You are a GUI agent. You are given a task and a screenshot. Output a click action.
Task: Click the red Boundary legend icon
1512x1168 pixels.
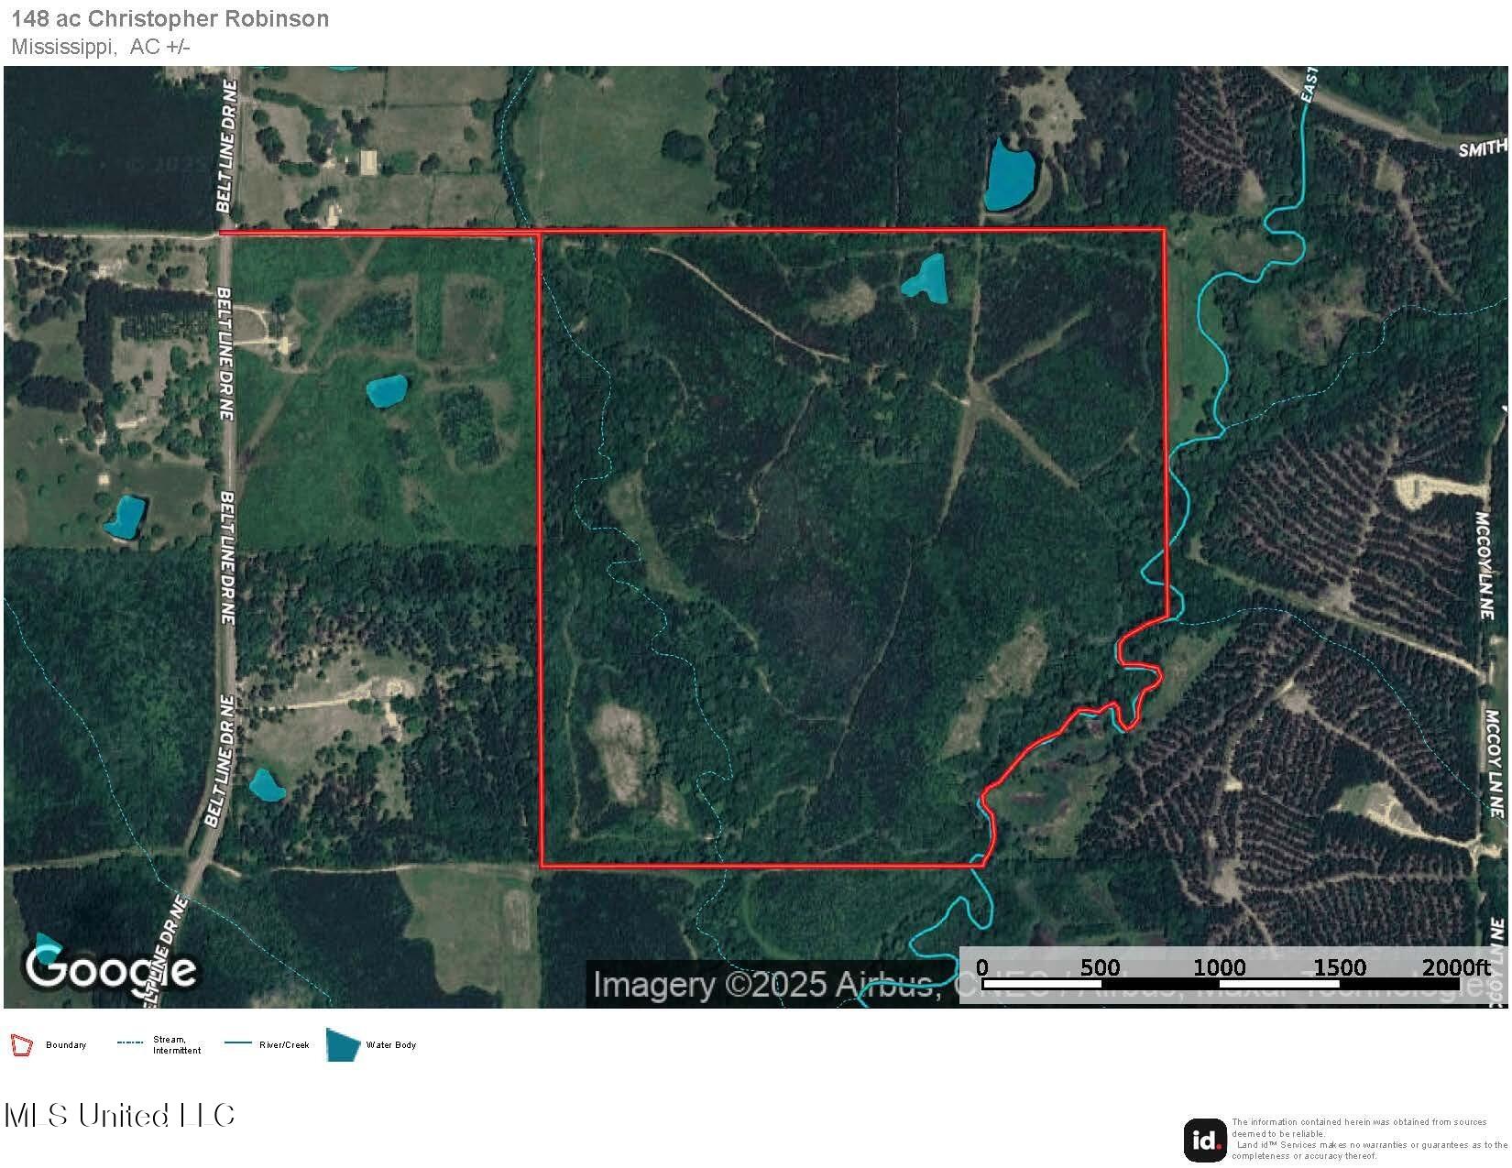click(22, 1043)
